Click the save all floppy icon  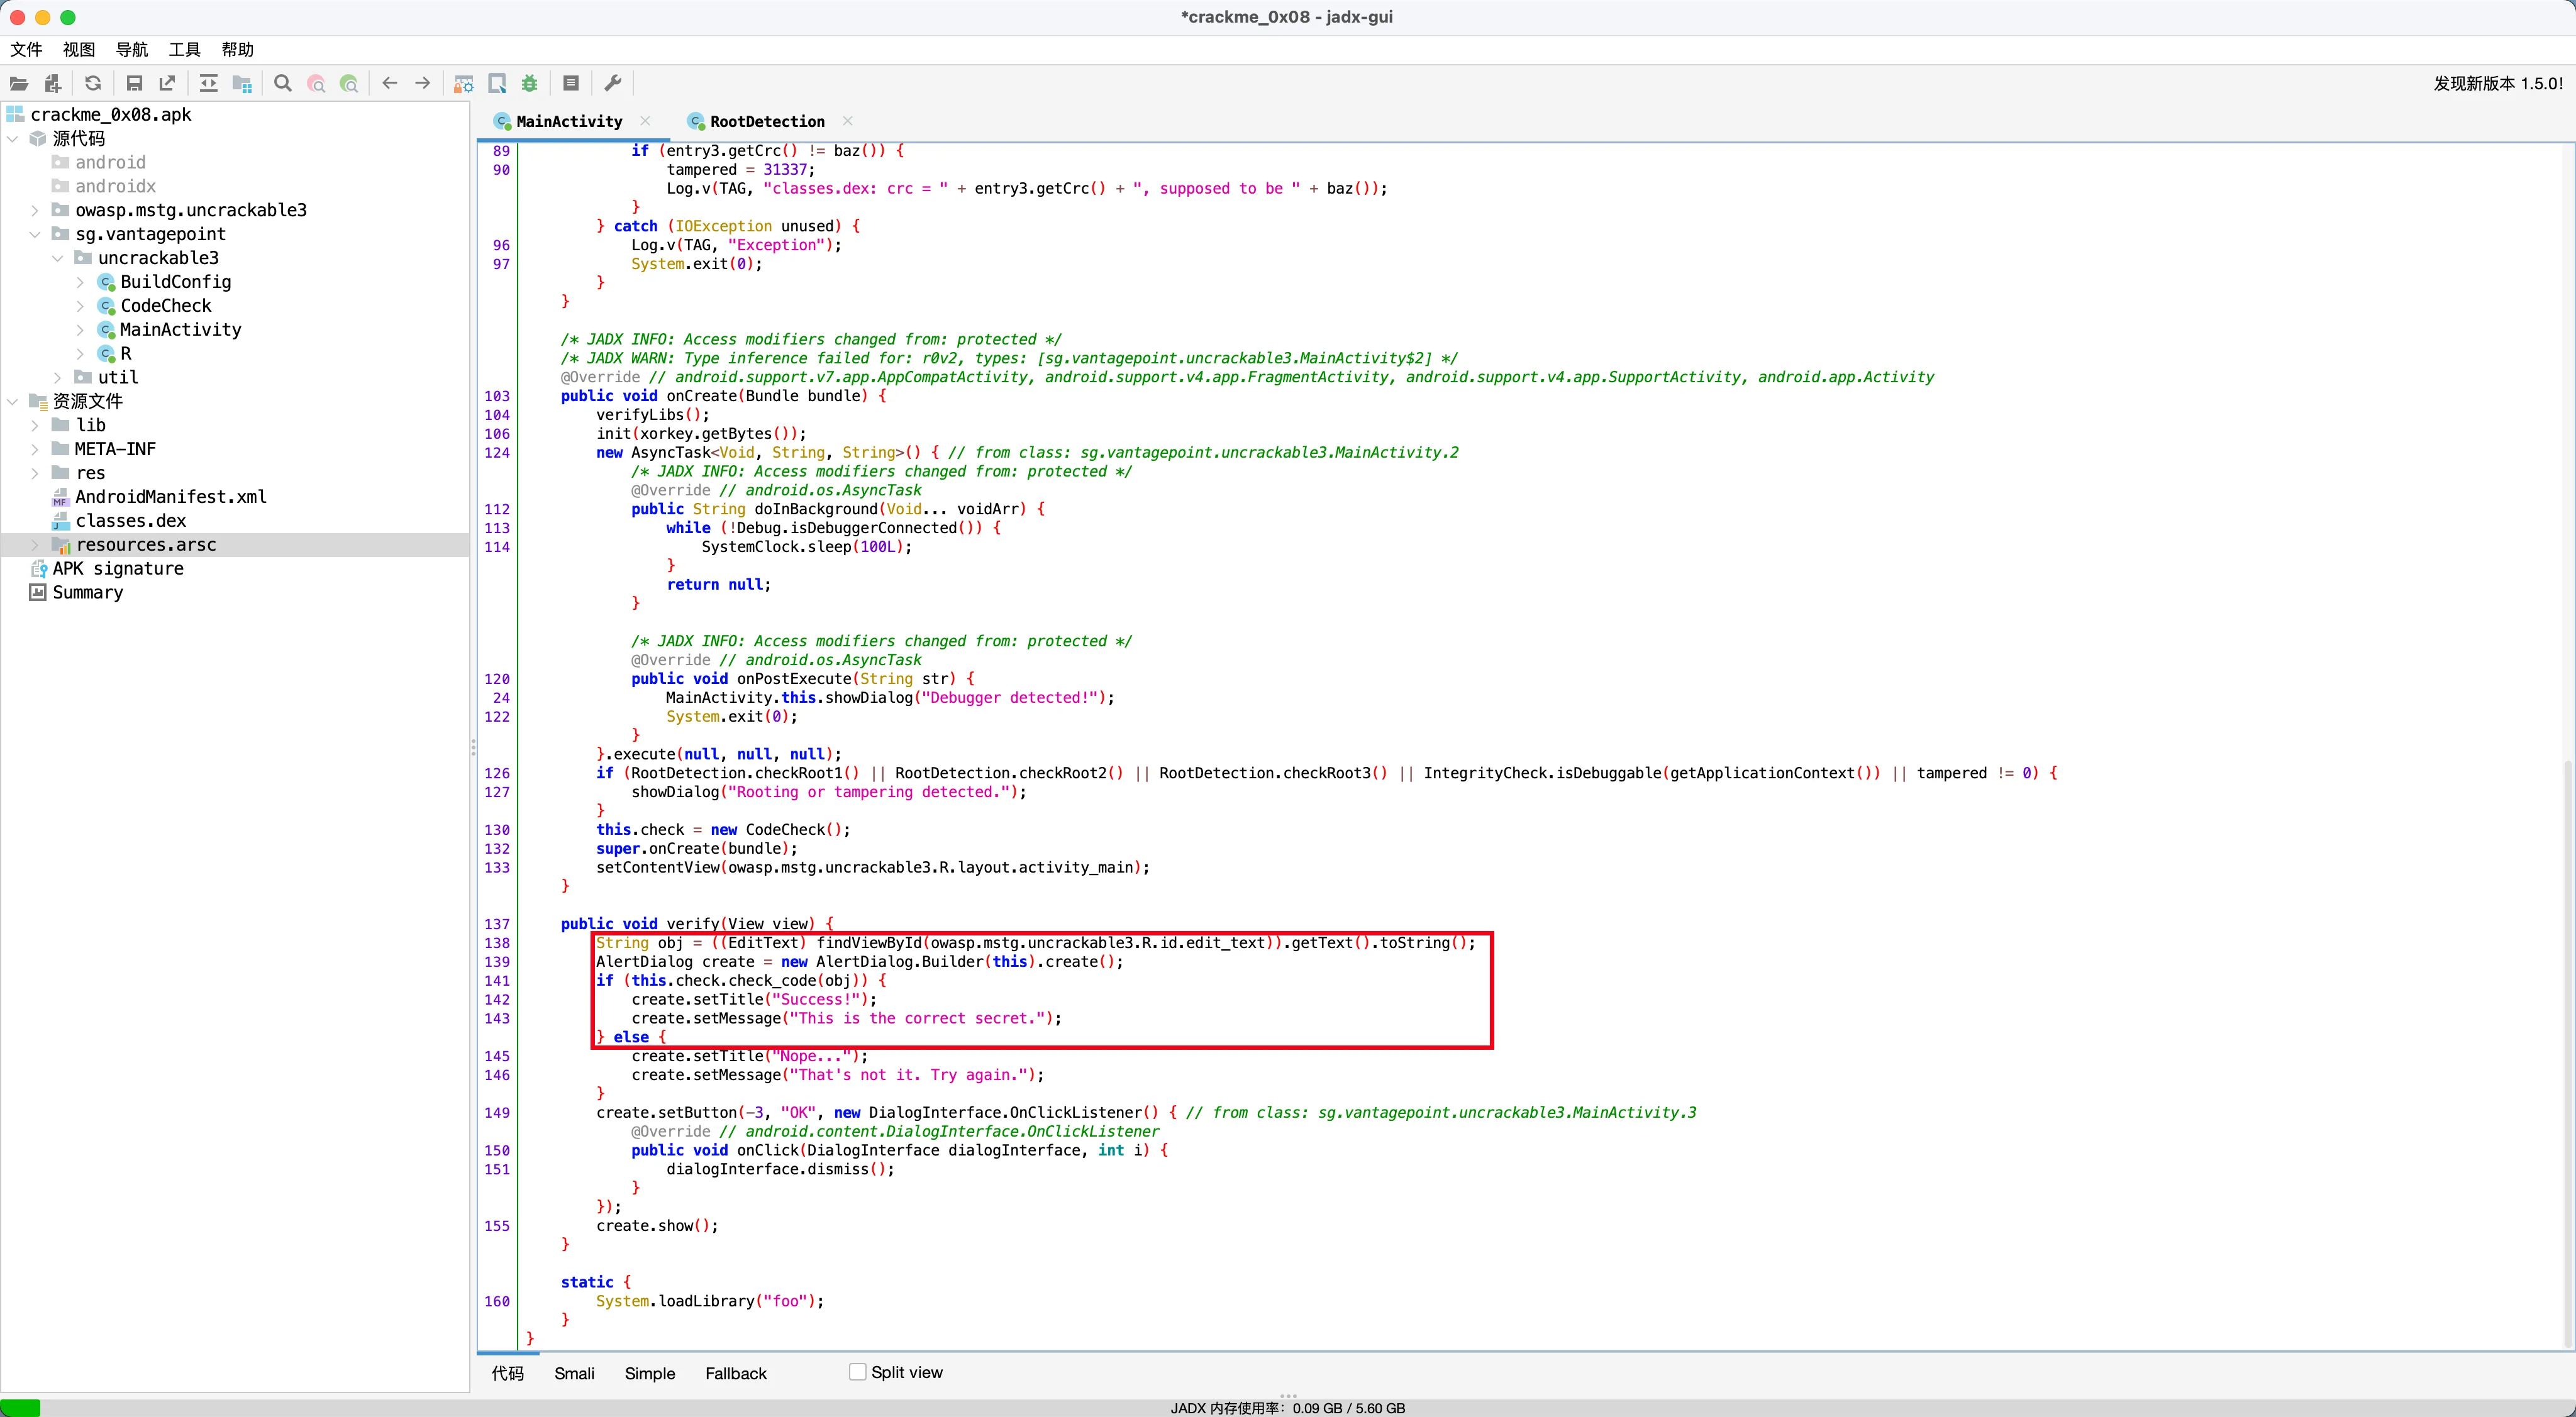pyautogui.click(x=134, y=84)
